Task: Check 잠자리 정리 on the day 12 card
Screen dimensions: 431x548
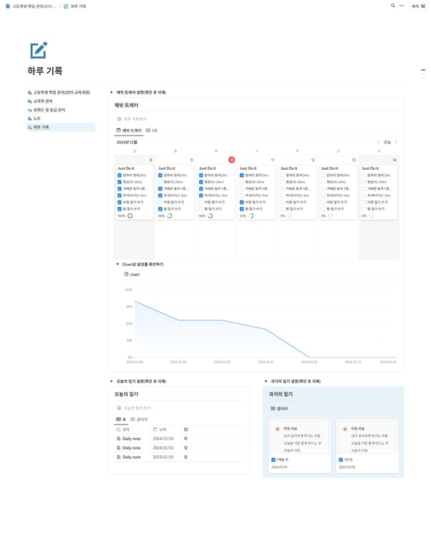Action: click(x=283, y=176)
